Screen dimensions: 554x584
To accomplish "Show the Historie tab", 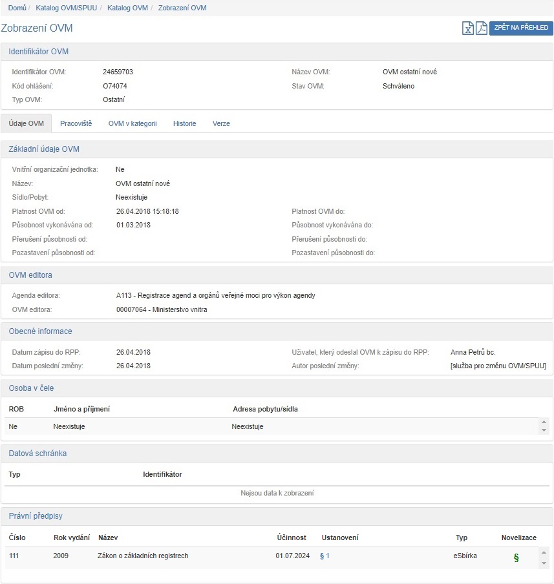I will pos(184,123).
